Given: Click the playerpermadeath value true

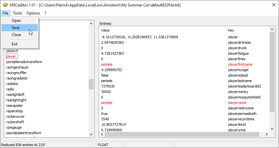Looking at the screenshot, I should tap(104, 114).
